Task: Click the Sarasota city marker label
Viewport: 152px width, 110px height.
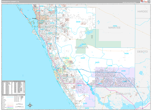Action: [x=34, y=18]
